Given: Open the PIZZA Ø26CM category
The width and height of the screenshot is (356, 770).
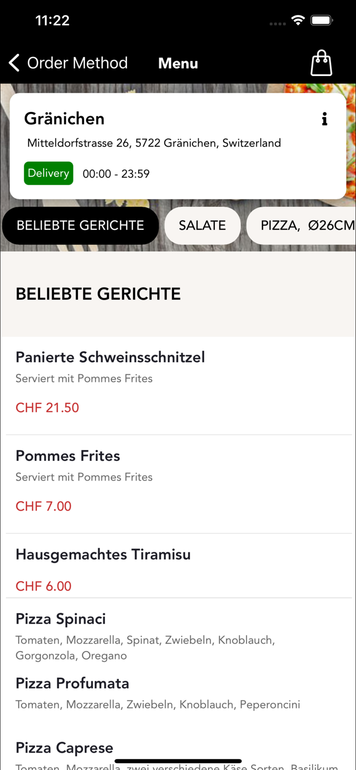Looking at the screenshot, I should coord(306,225).
